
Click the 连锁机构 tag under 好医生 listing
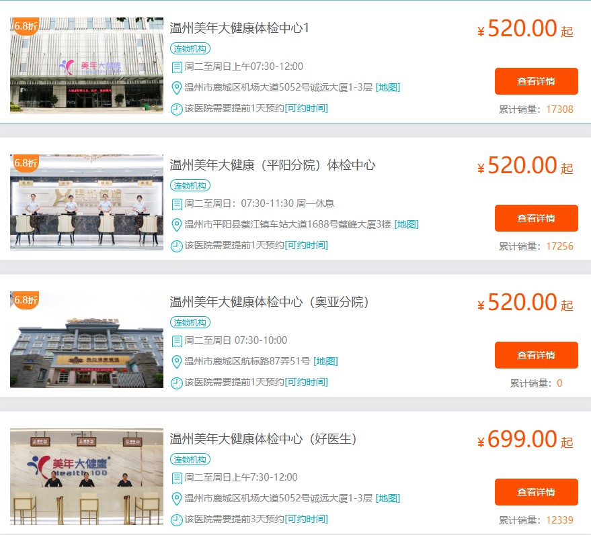[x=190, y=459]
